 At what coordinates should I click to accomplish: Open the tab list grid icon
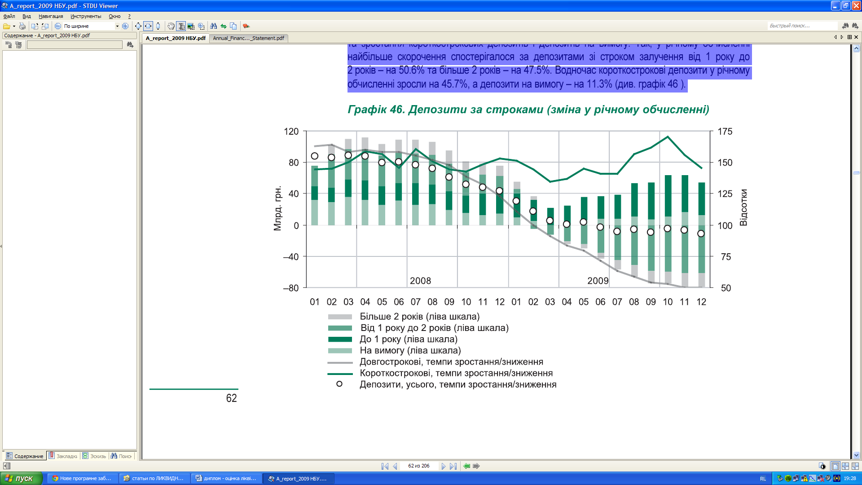(x=849, y=37)
